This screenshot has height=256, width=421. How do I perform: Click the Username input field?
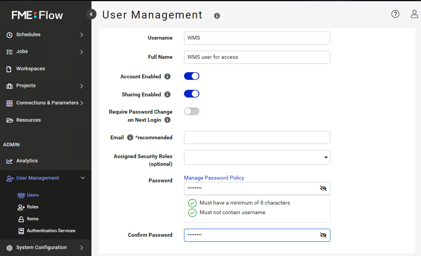point(257,38)
